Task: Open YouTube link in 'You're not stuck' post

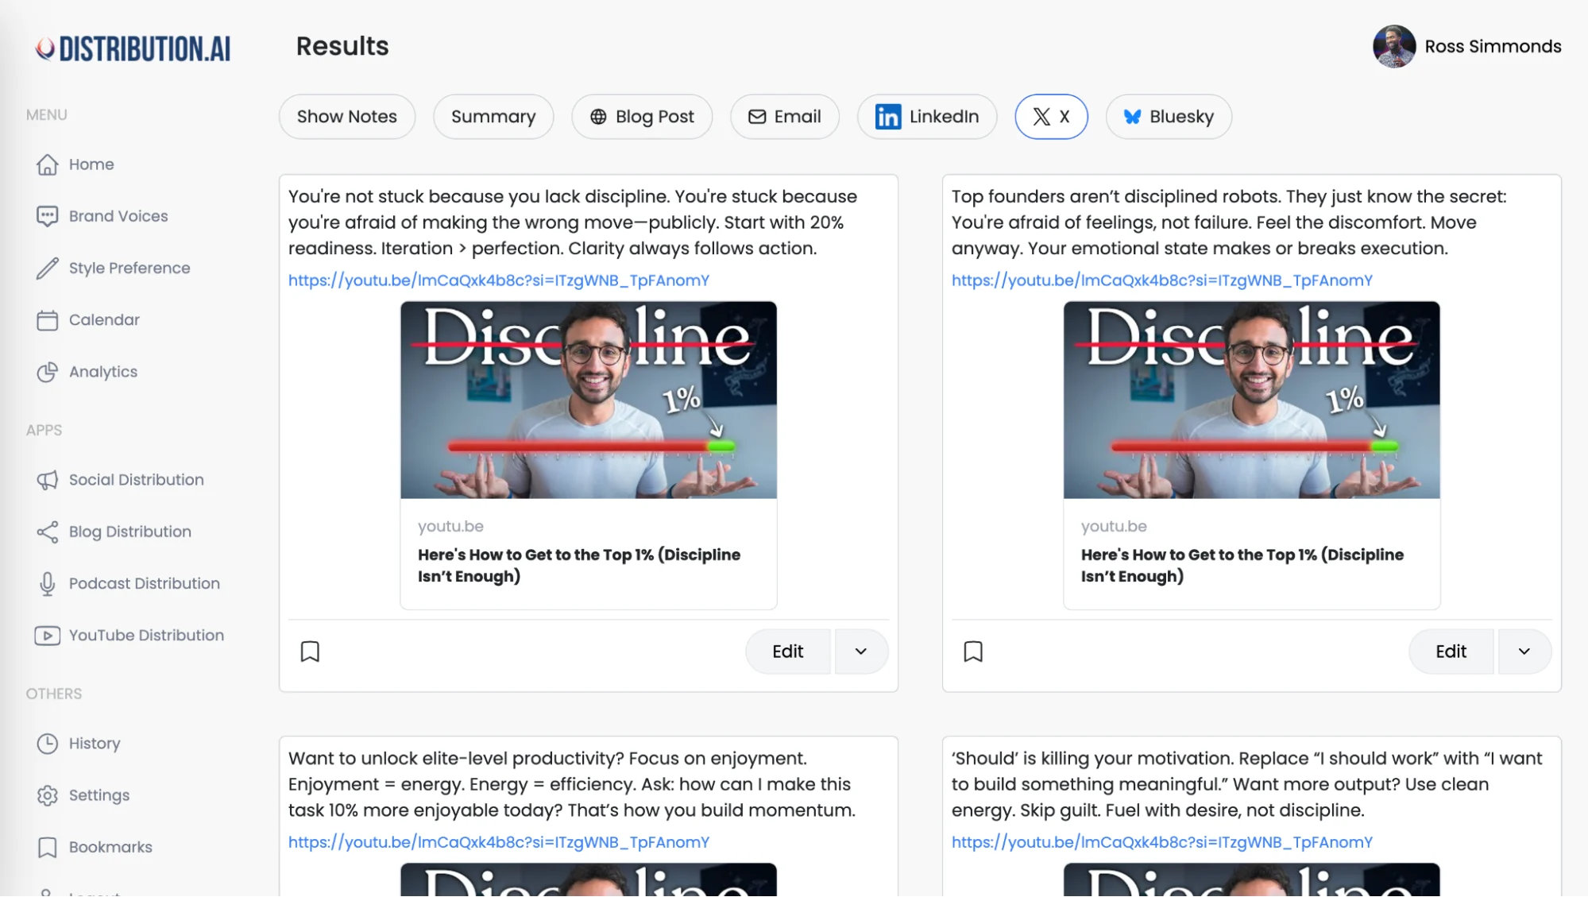Action: [x=498, y=280]
